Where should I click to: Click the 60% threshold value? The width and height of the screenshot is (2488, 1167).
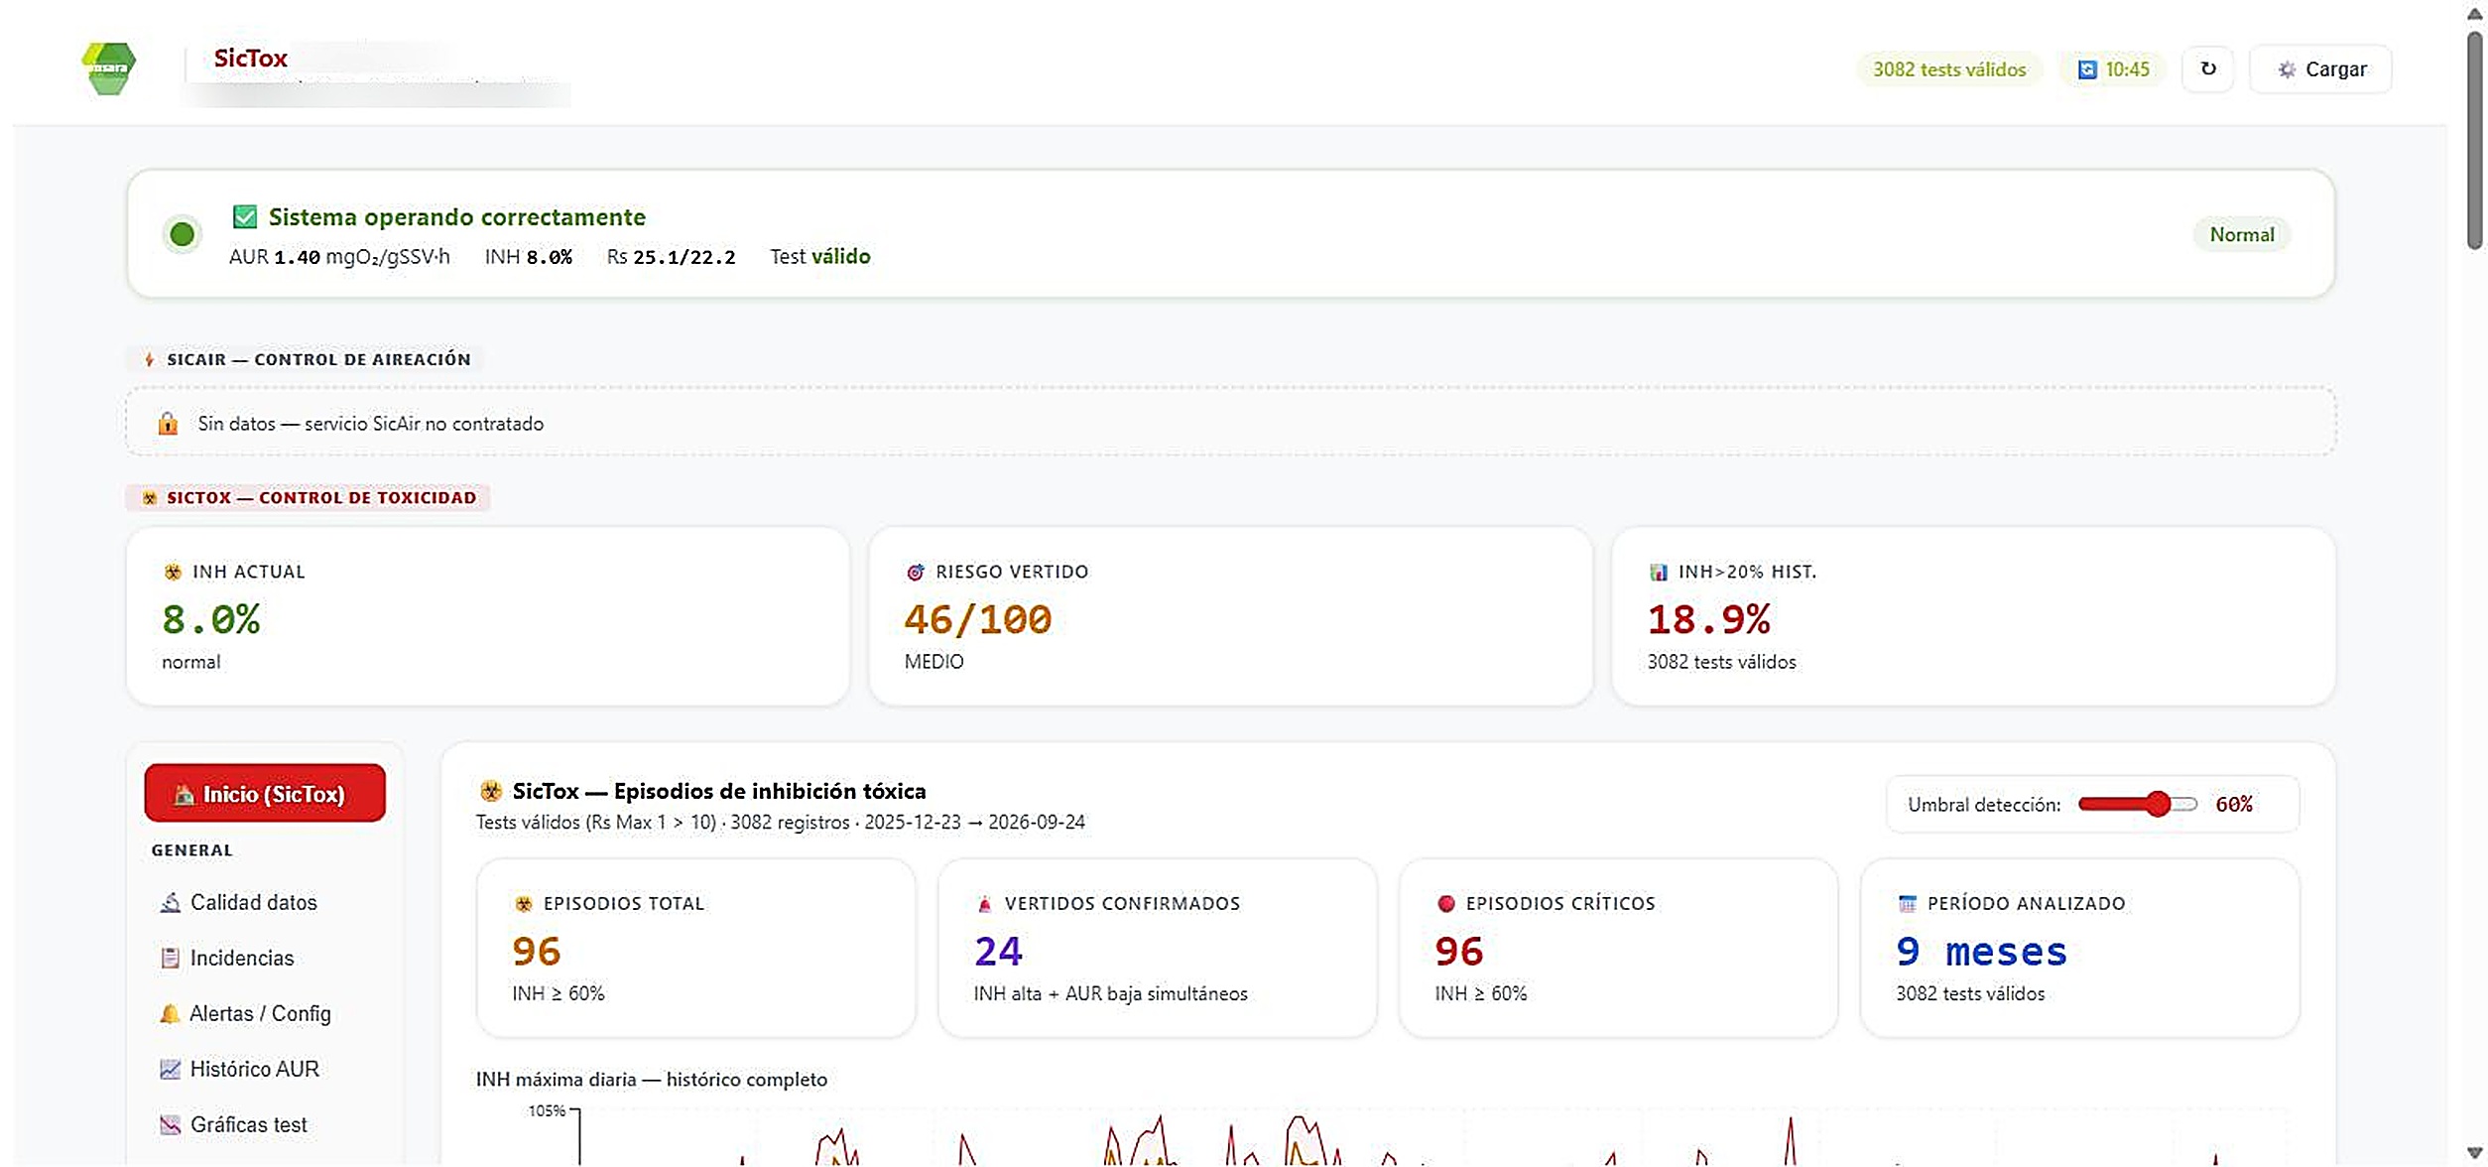[x=2234, y=804]
